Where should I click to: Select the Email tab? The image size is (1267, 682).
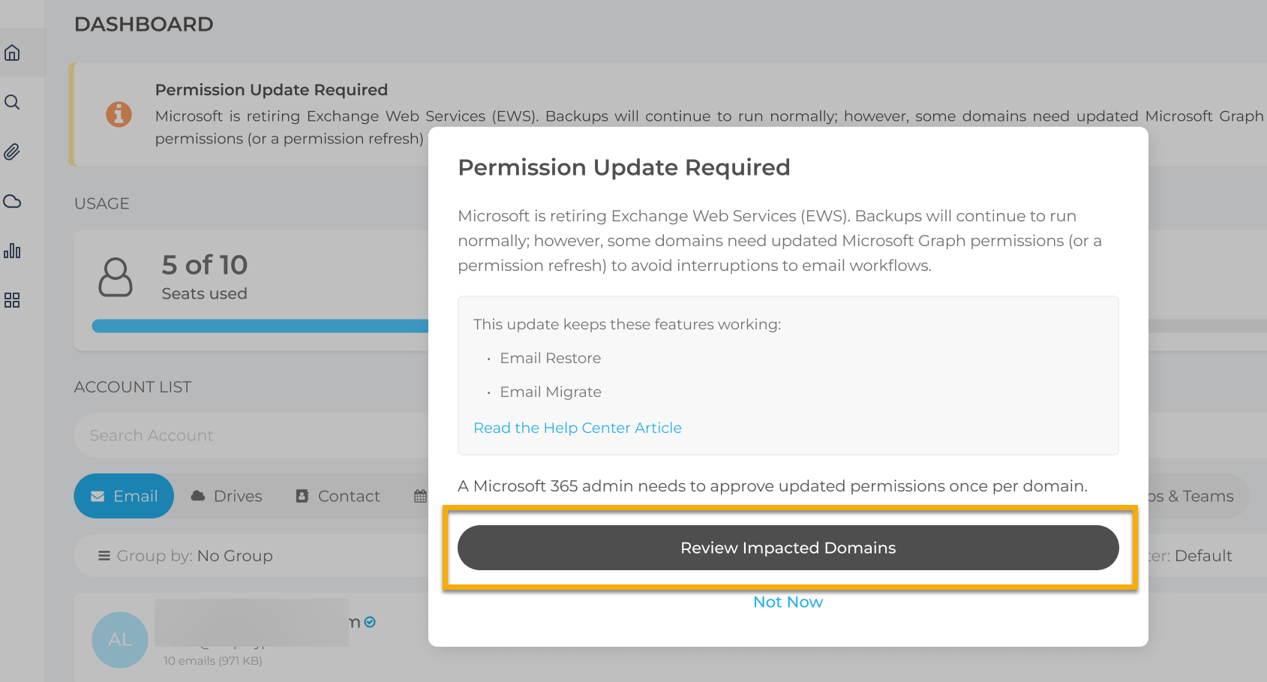point(124,496)
